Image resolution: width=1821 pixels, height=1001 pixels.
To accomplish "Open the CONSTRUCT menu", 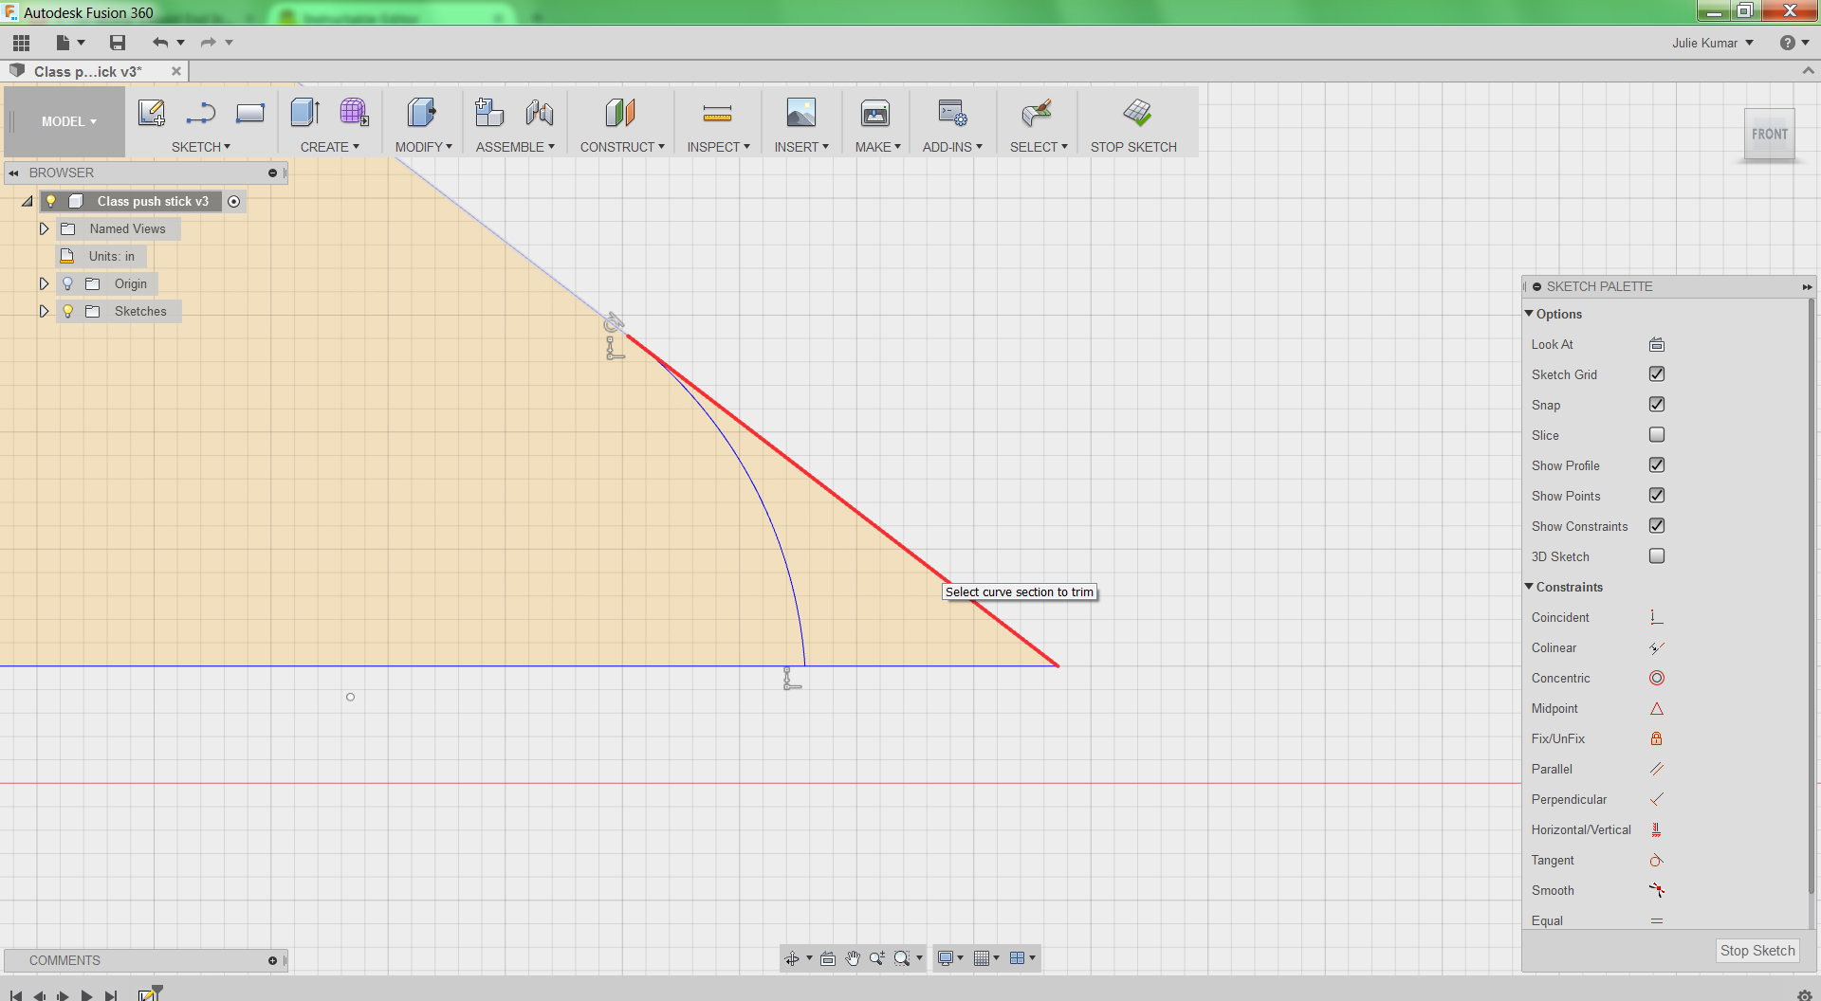I will pos(622,147).
